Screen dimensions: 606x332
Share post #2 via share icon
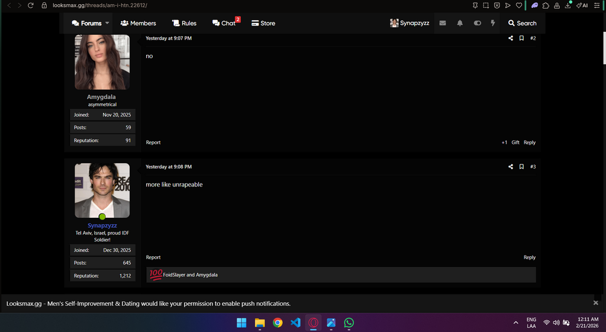(511, 38)
